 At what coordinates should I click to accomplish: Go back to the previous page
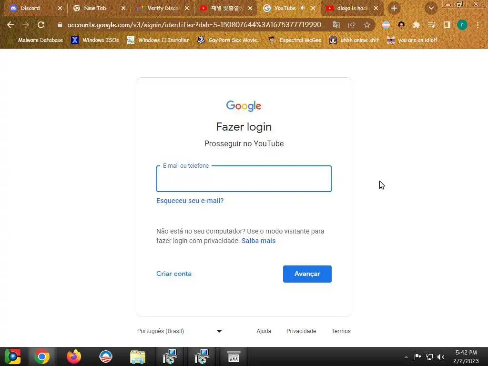(x=10, y=25)
